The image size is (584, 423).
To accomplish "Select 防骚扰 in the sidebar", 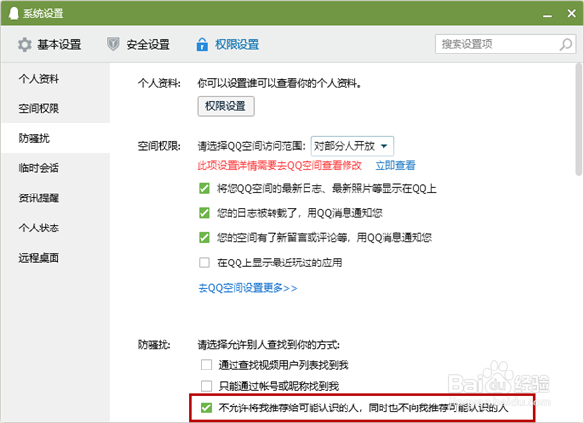I will [55, 138].
